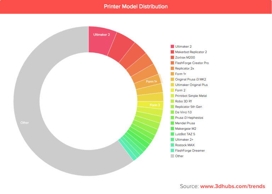The width and height of the screenshot is (272, 194).
Task: Toggle Form 1+ in the legend
Action: click(x=178, y=74)
